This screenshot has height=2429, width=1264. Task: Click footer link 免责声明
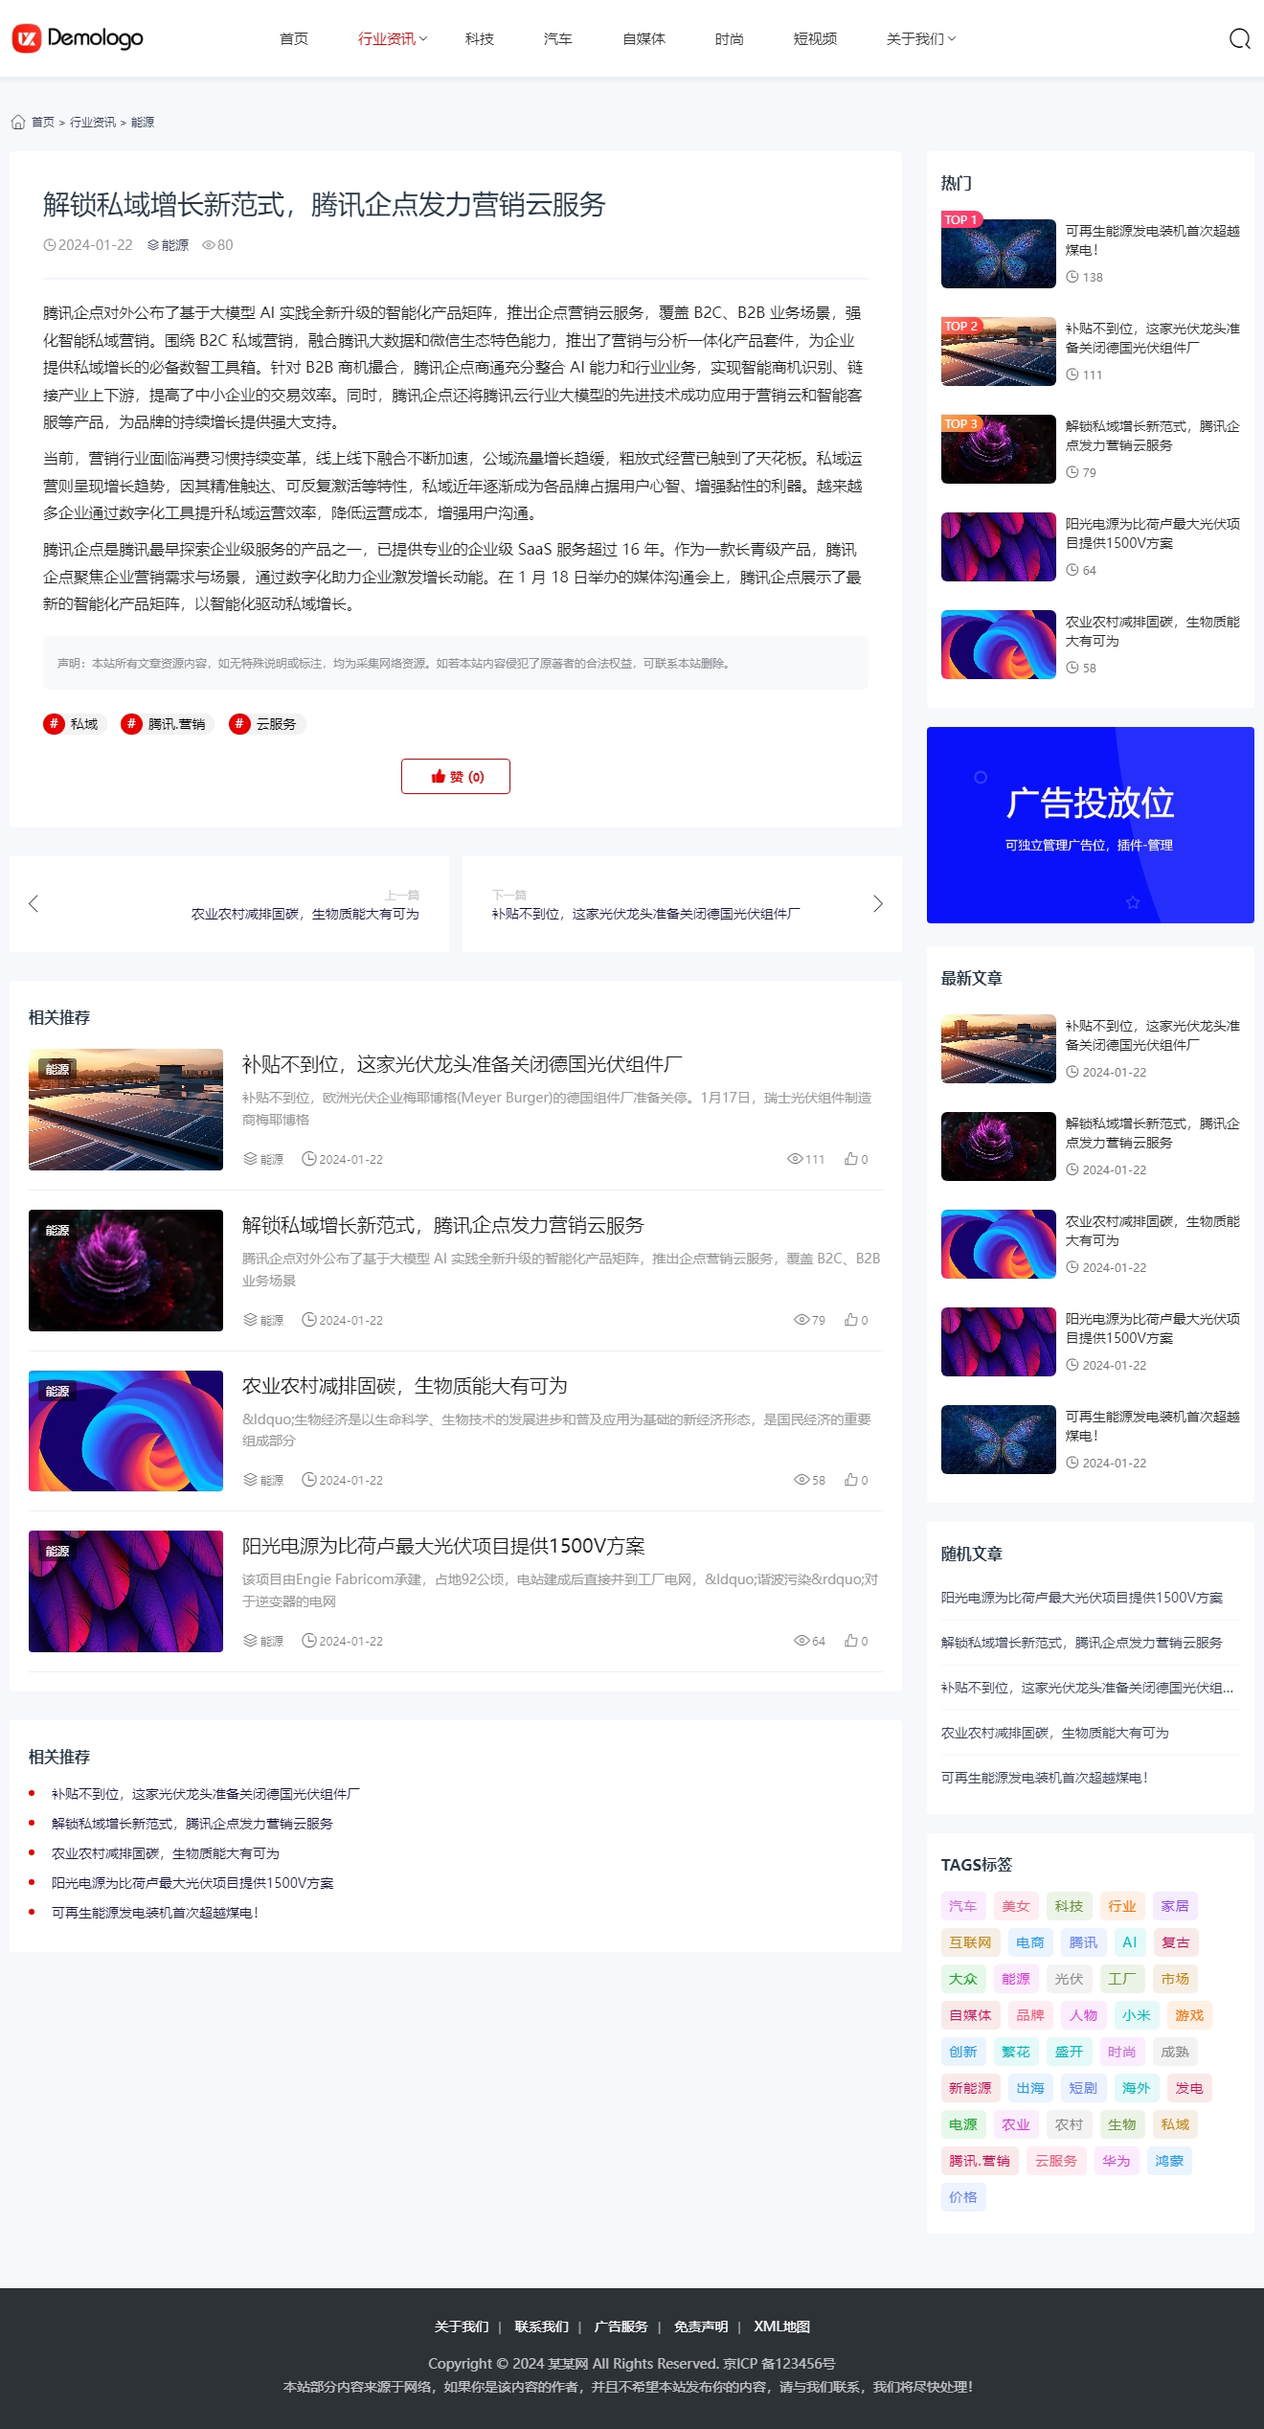click(701, 2327)
